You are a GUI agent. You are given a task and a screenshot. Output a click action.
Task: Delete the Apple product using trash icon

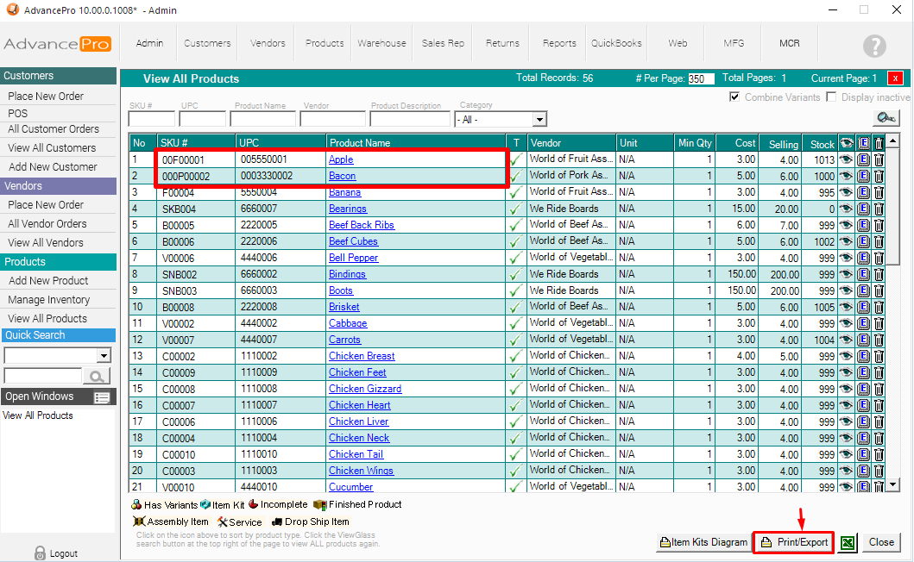tap(879, 159)
